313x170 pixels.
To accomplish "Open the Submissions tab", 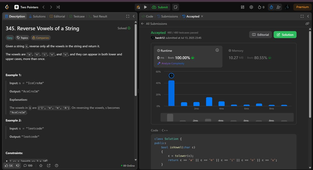I will [167, 16].
